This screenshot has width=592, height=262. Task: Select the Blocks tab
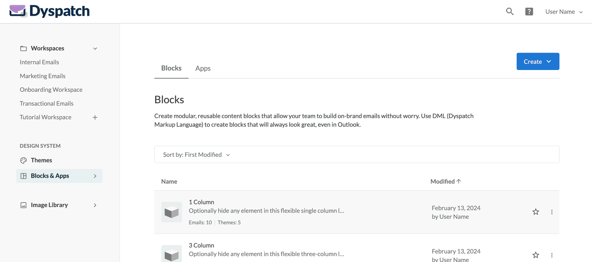tap(171, 68)
